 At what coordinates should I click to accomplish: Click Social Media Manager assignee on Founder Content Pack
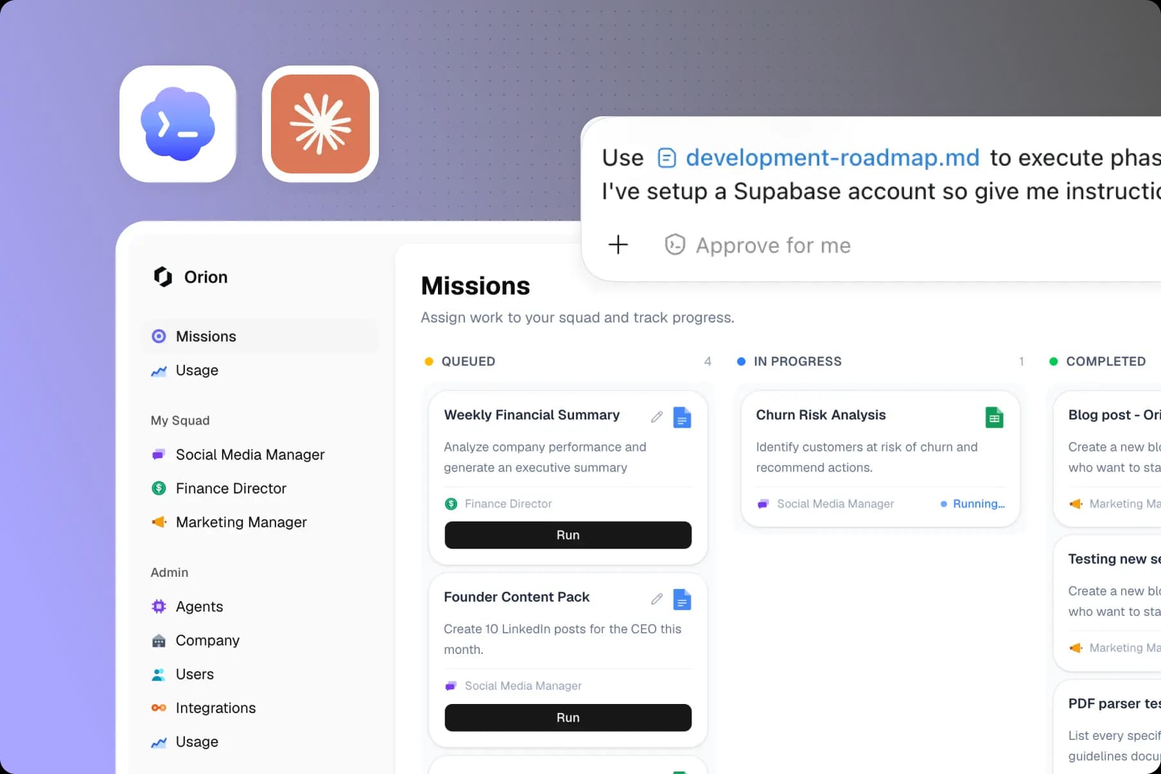(x=513, y=686)
